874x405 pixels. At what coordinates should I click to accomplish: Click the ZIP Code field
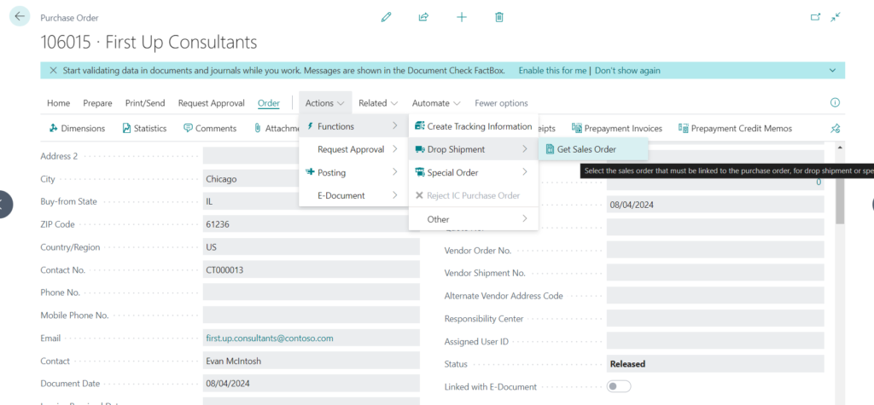[311, 224]
